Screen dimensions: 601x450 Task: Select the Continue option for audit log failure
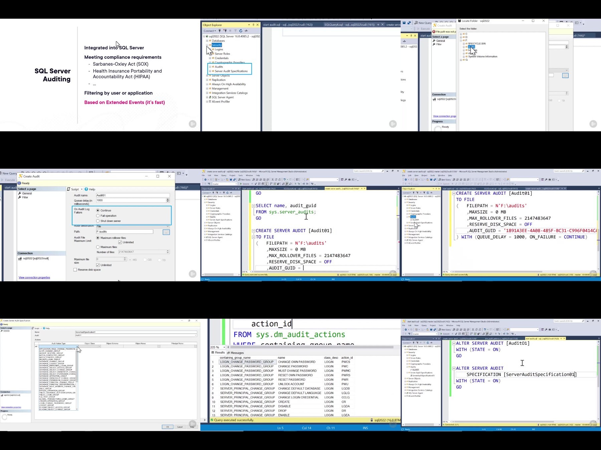pos(98,210)
